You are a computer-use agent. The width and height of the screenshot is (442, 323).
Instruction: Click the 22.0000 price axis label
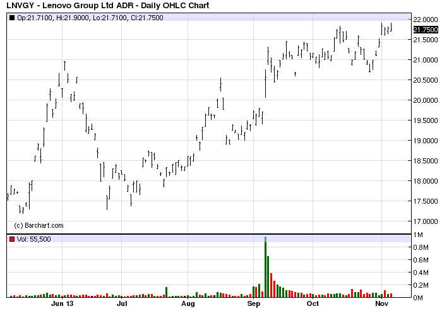(x=426, y=20)
